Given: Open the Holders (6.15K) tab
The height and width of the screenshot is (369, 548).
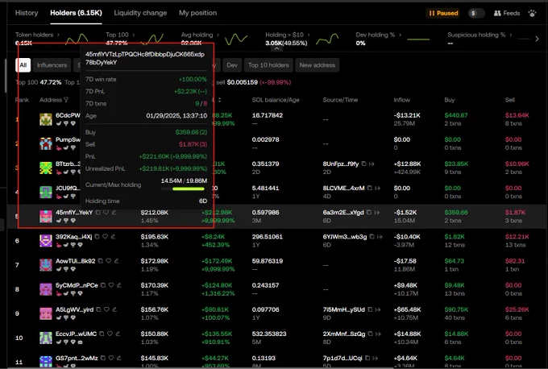Looking at the screenshot, I should 76,13.
